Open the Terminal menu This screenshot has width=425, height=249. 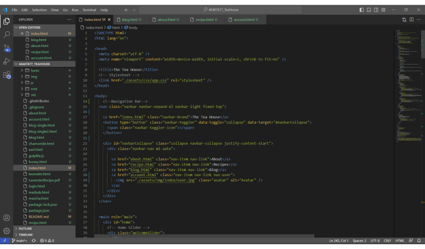pyautogui.click(x=89, y=10)
